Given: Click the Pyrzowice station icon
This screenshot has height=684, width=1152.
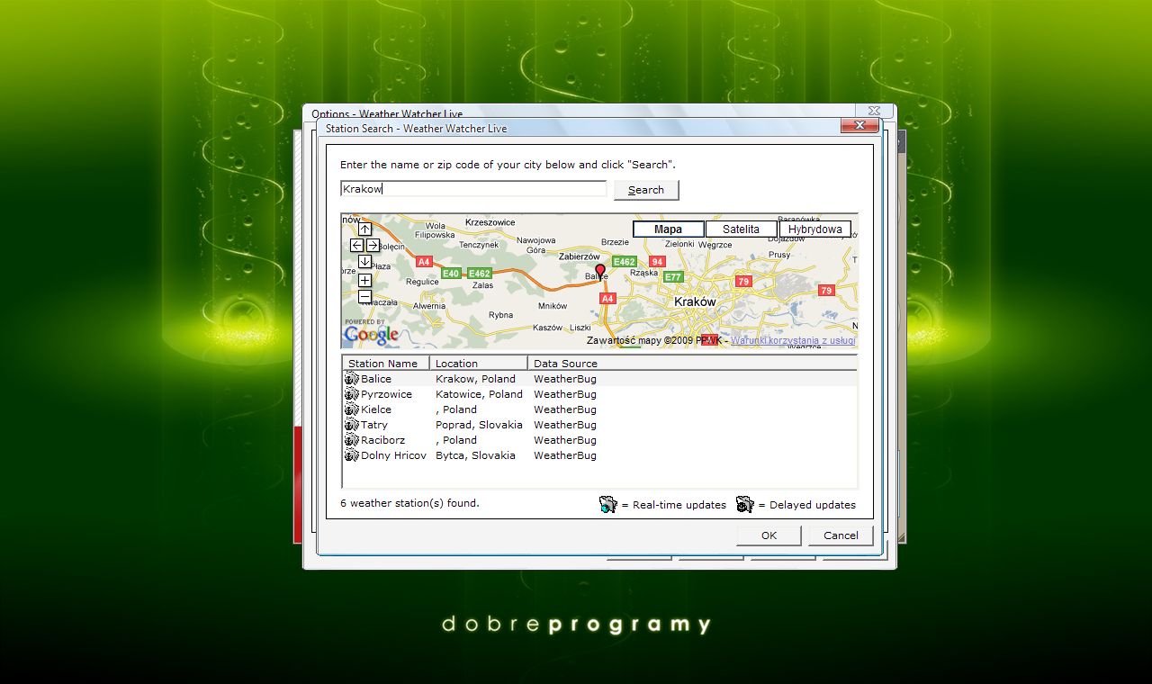Looking at the screenshot, I should 351,394.
